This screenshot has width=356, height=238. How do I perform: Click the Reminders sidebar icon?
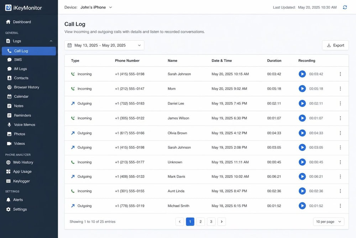(9, 115)
